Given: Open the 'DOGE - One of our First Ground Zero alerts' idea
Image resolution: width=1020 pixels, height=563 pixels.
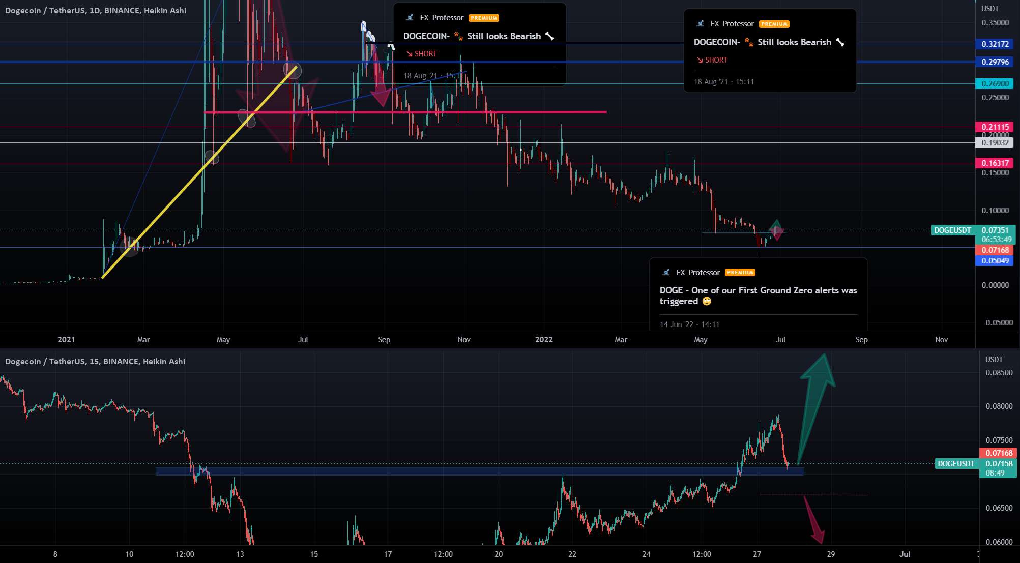Looking at the screenshot, I should tap(758, 295).
